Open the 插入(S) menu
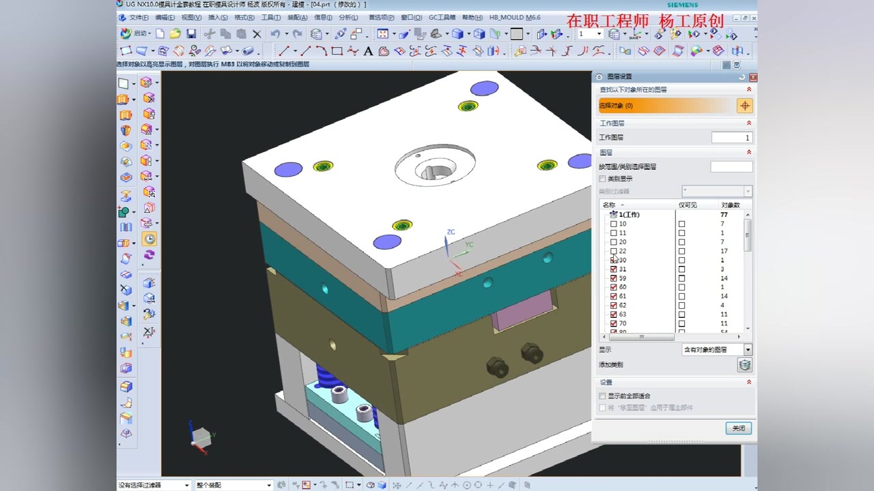 218,17
